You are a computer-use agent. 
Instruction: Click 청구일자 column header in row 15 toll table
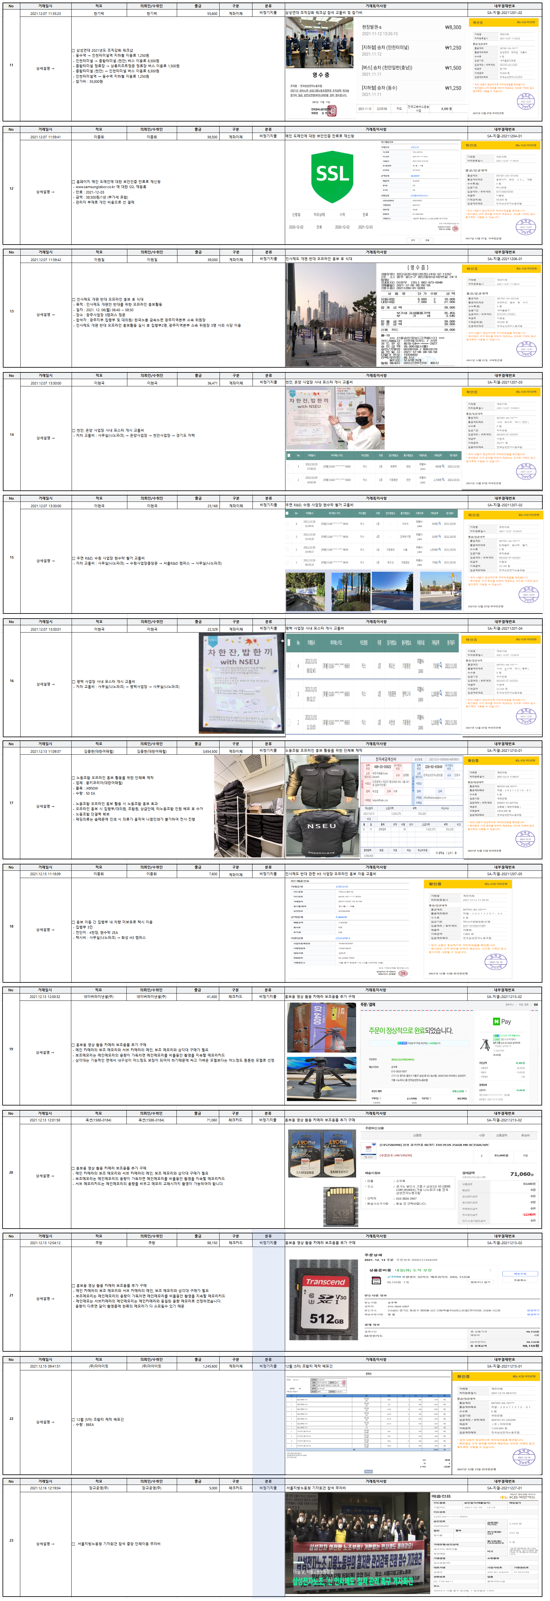pos(450,513)
